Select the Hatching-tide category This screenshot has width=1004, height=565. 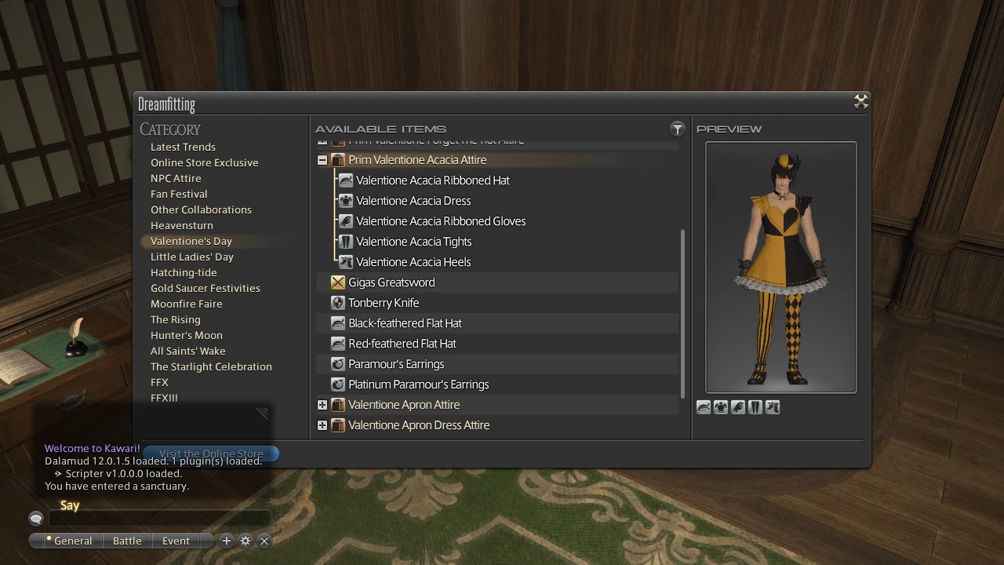[x=184, y=272]
